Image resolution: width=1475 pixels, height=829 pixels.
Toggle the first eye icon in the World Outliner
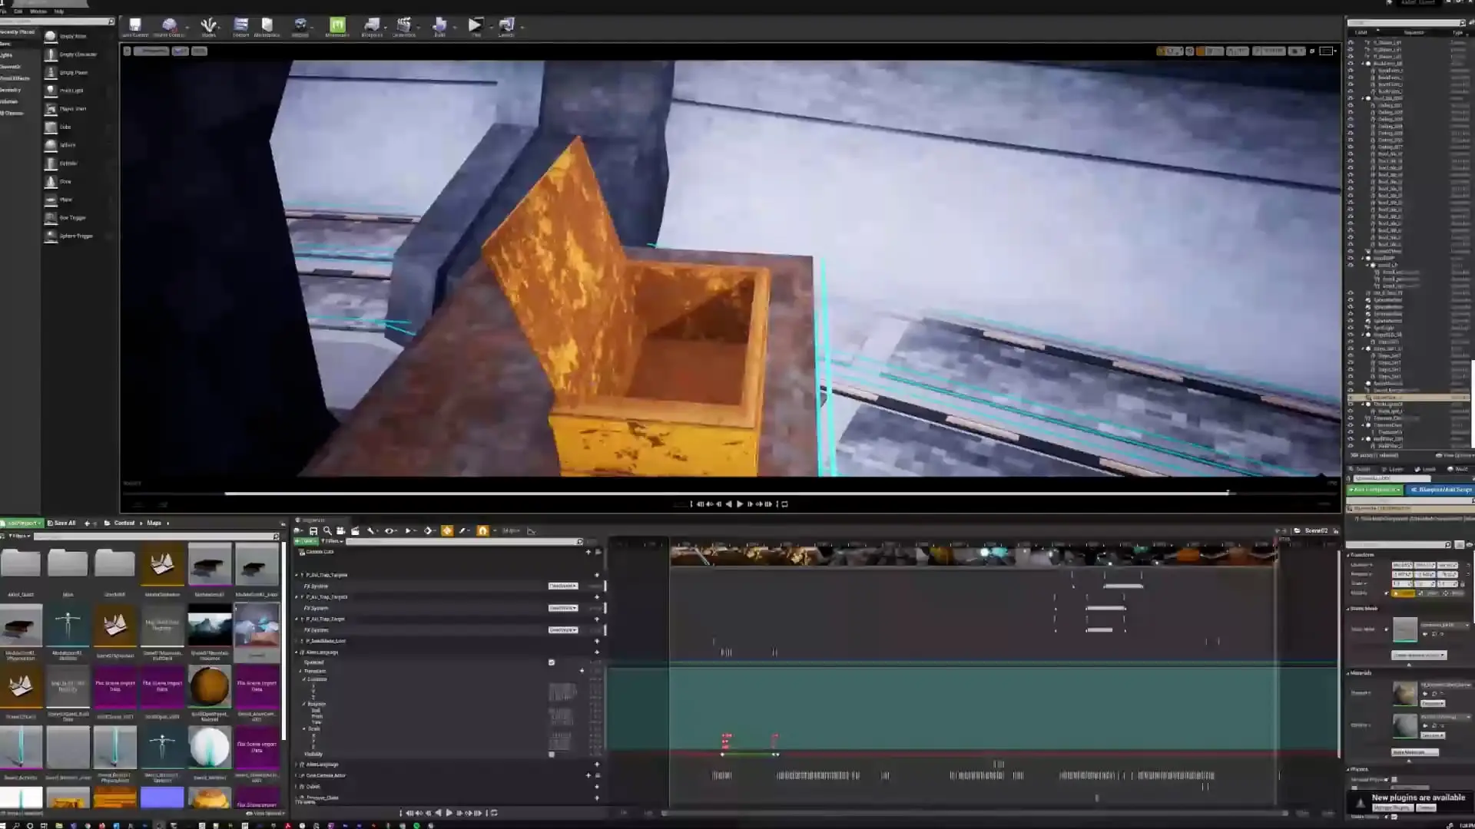tap(1351, 43)
